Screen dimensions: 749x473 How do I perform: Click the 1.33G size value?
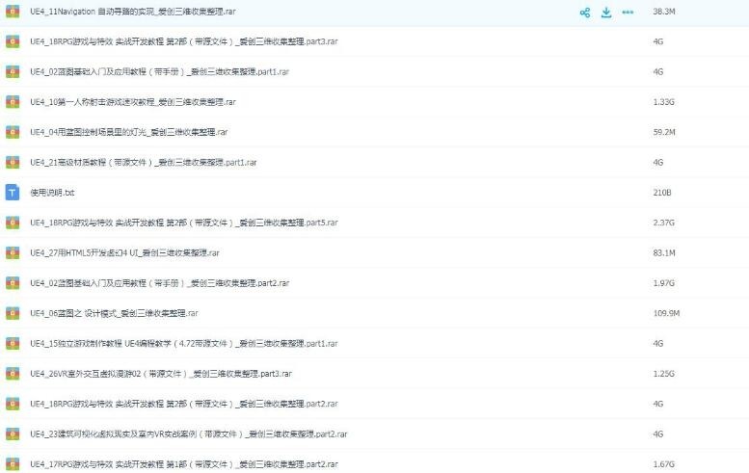664,102
